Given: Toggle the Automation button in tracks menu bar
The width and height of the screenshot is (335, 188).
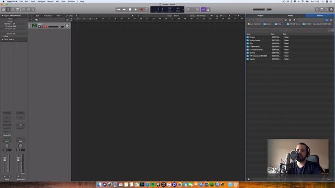Looking at the screenshot, I should pos(66,16).
